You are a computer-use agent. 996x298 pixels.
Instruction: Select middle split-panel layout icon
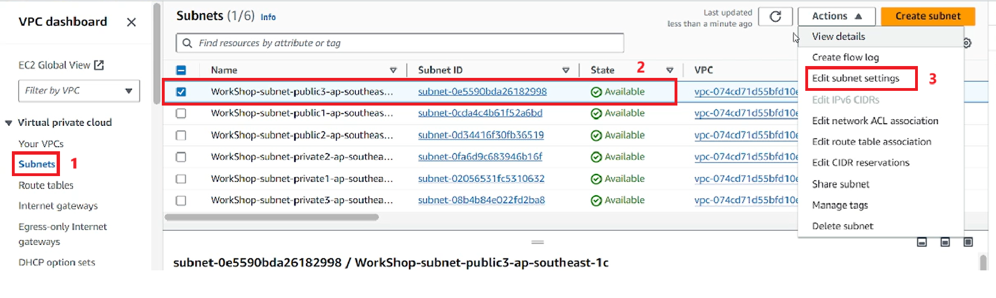tap(945, 242)
